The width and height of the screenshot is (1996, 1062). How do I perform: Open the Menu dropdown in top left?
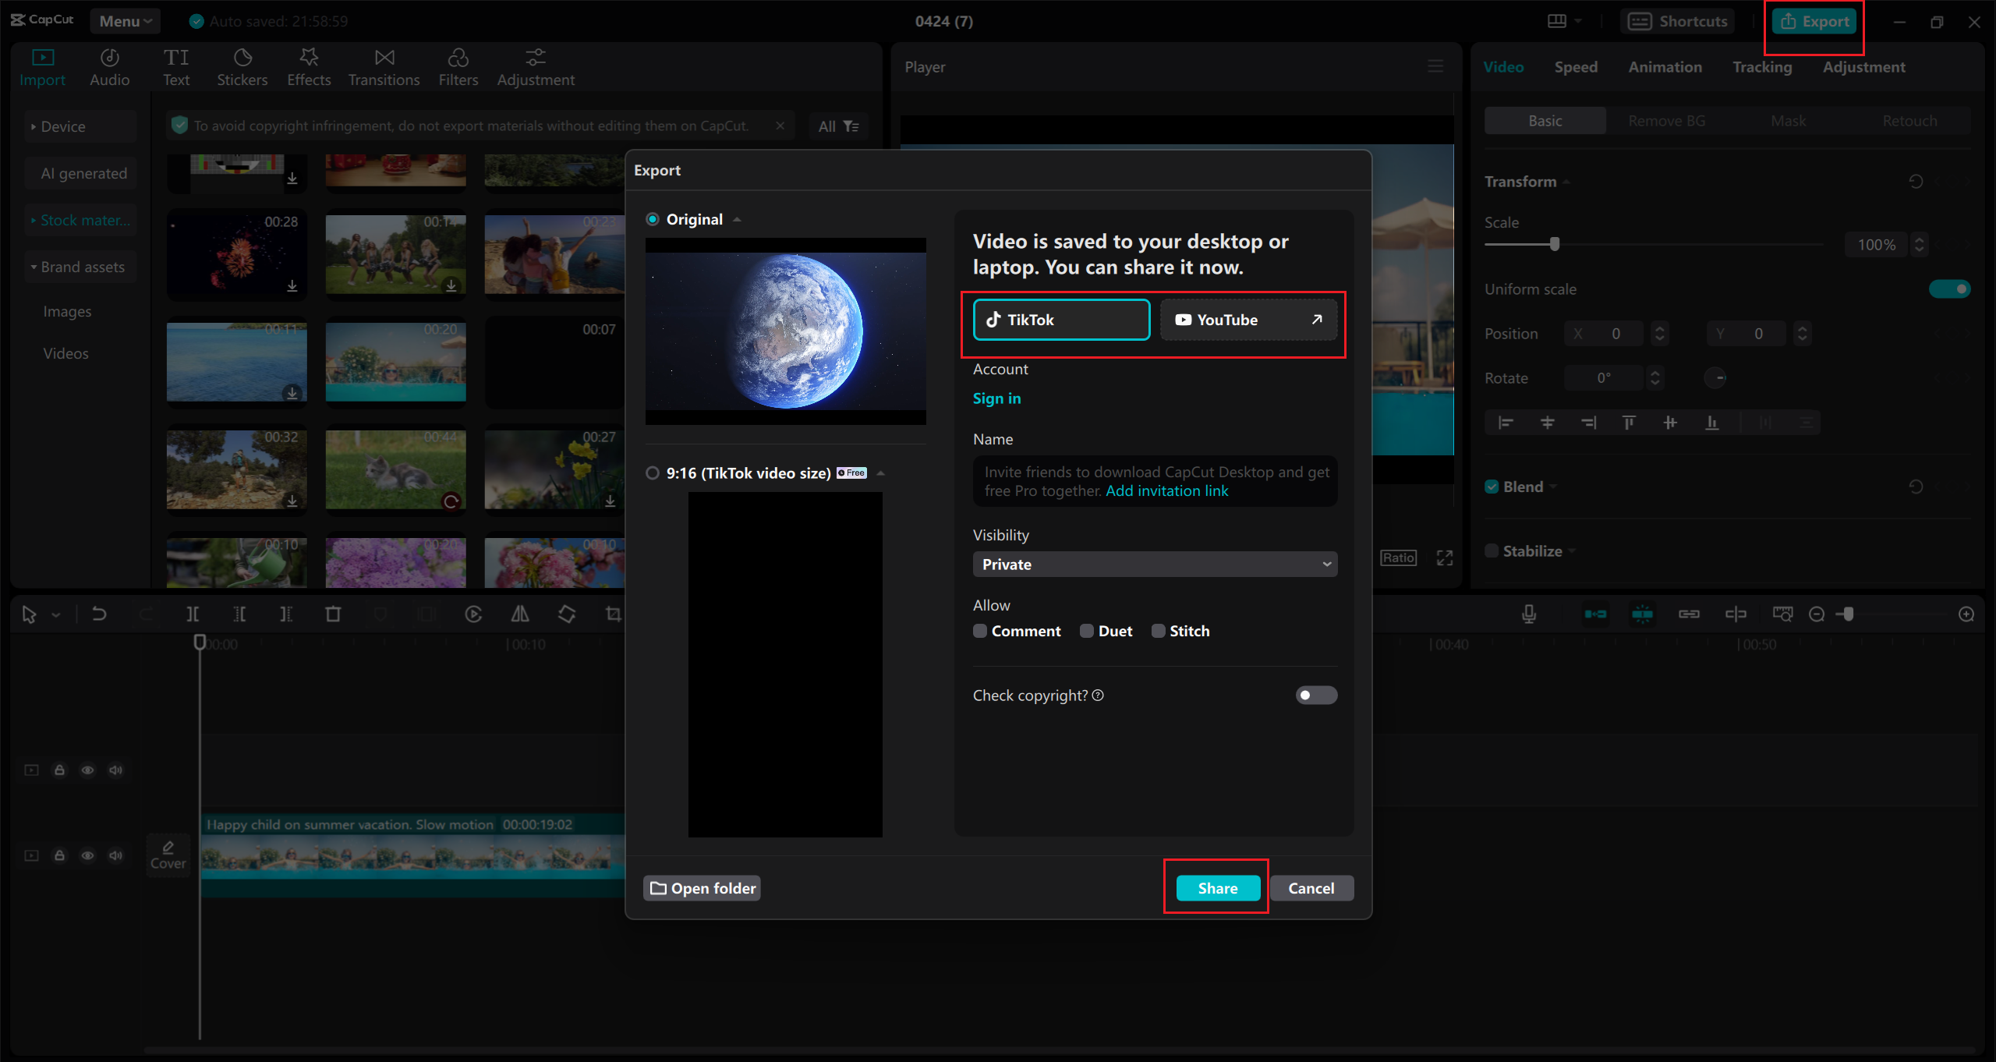(125, 21)
